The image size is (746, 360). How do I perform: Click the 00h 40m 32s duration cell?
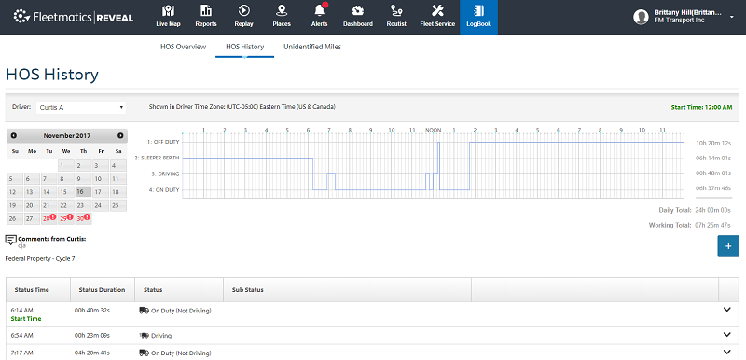tap(92, 310)
